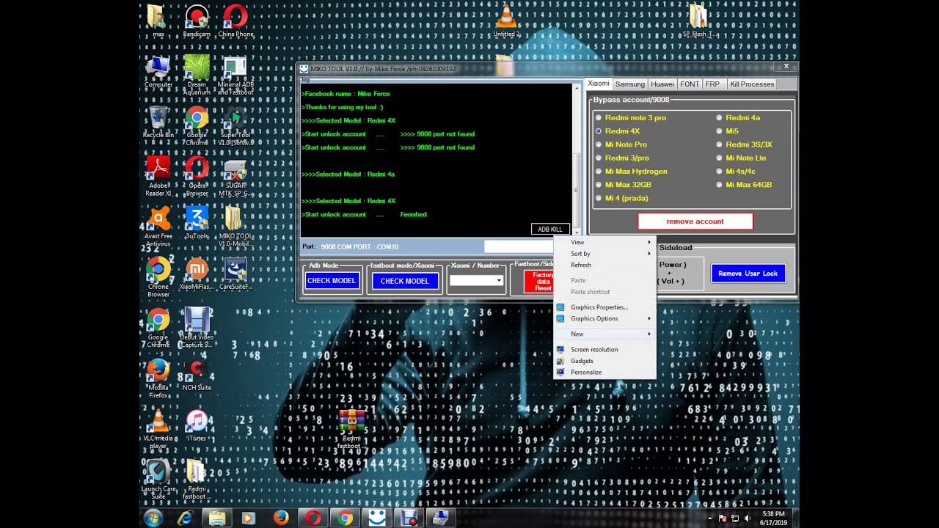Expand the Graphics Options submenu

coord(604,318)
